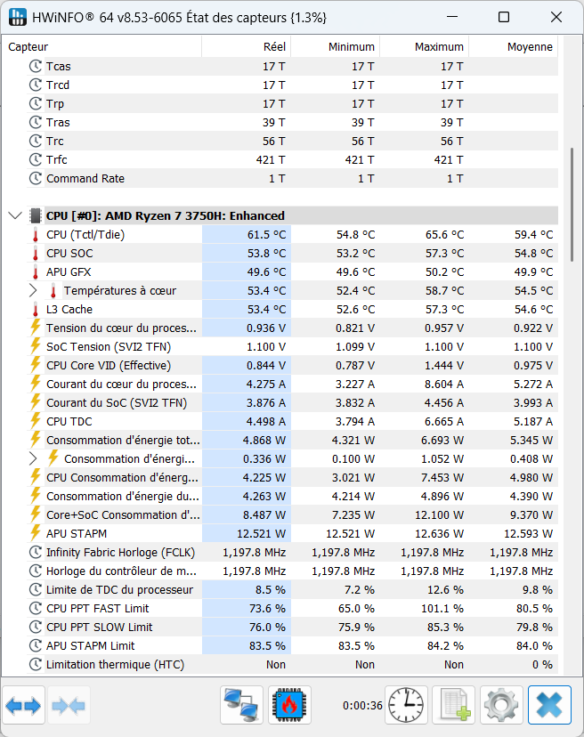Expand the Consommation d'énergi... sub-row

point(33,458)
